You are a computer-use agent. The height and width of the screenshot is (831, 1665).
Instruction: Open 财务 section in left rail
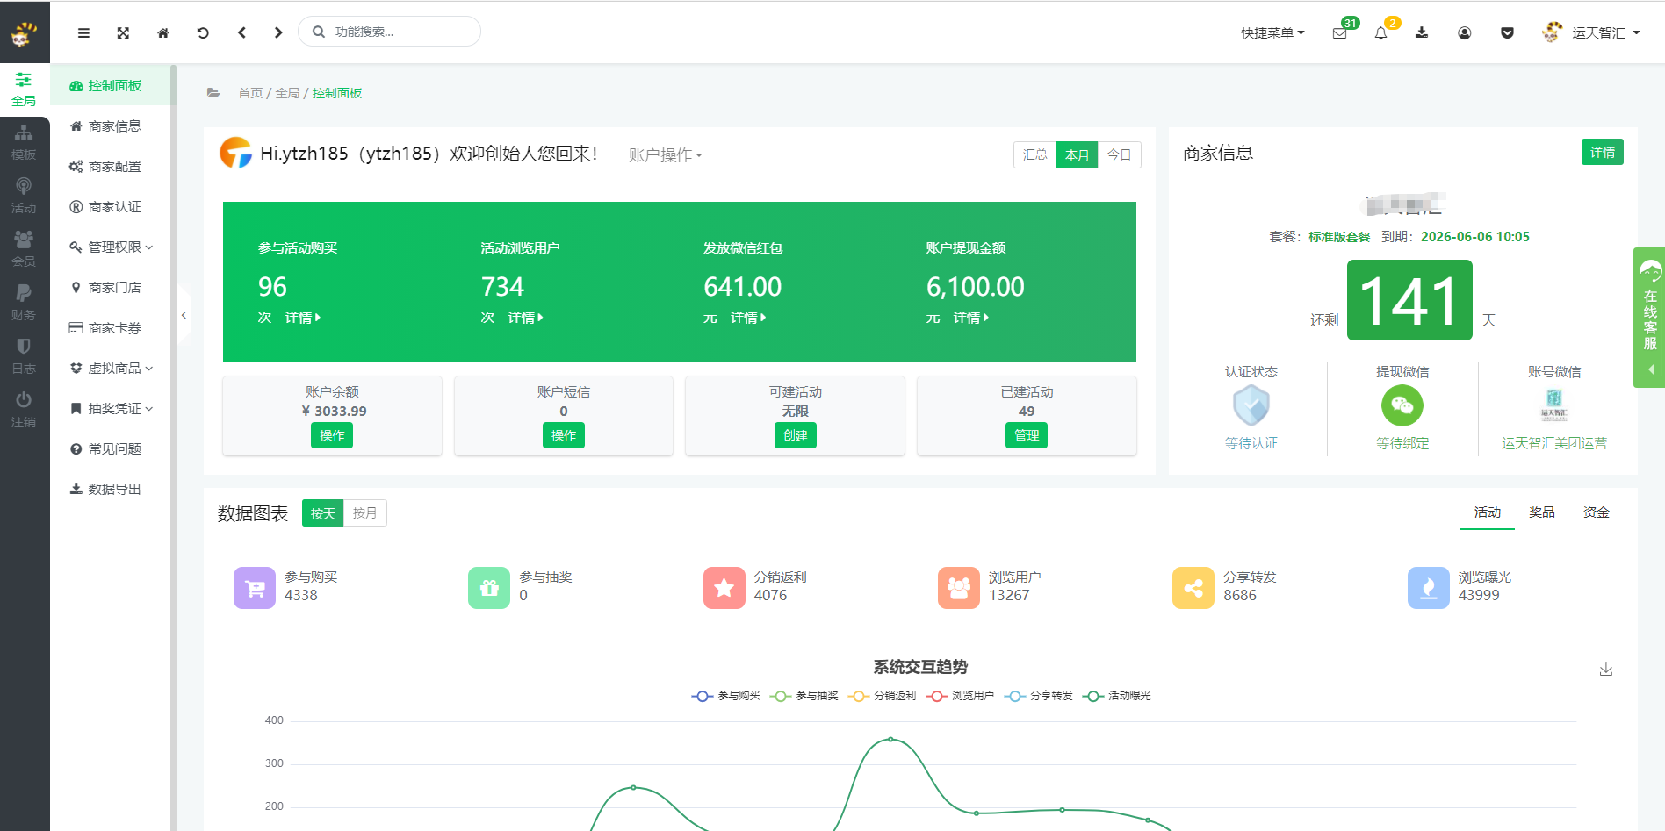click(x=24, y=303)
